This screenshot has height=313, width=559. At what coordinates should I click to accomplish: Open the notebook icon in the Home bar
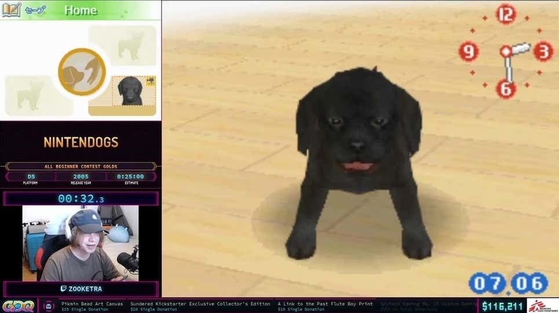tap(11, 10)
